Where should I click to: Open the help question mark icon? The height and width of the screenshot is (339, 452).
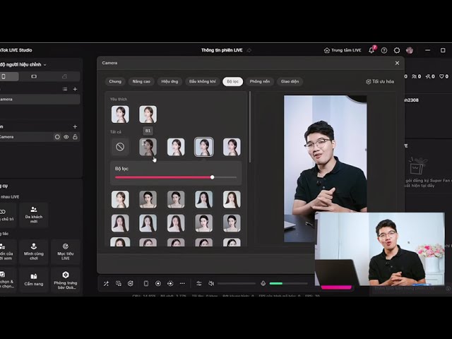pos(384,50)
